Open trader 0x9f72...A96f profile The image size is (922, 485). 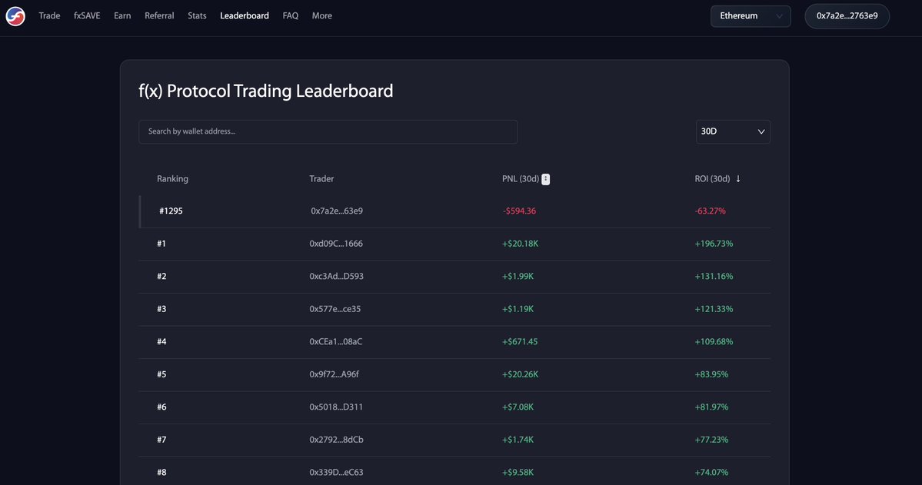coord(334,374)
